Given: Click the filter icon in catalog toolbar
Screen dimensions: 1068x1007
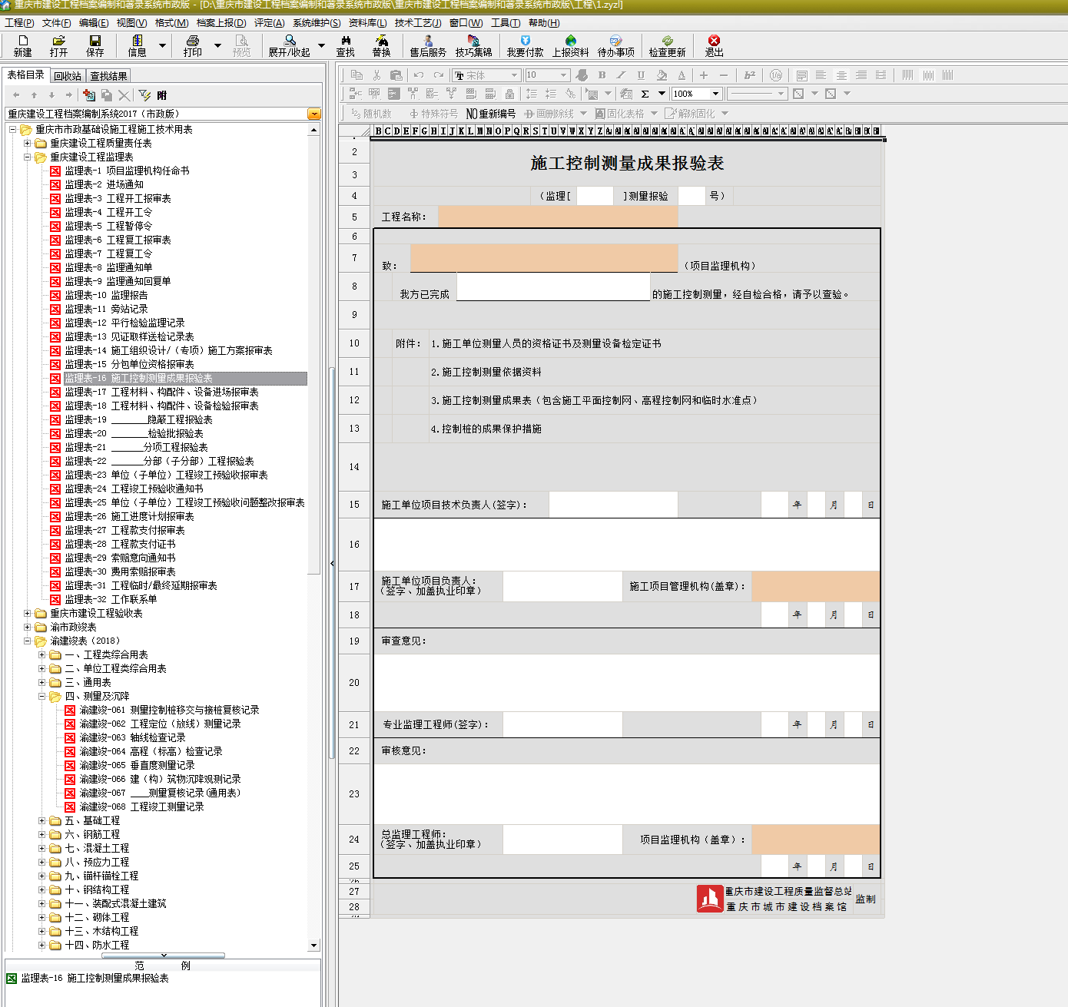Looking at the screenshot, I should click(x=144, y=95).
